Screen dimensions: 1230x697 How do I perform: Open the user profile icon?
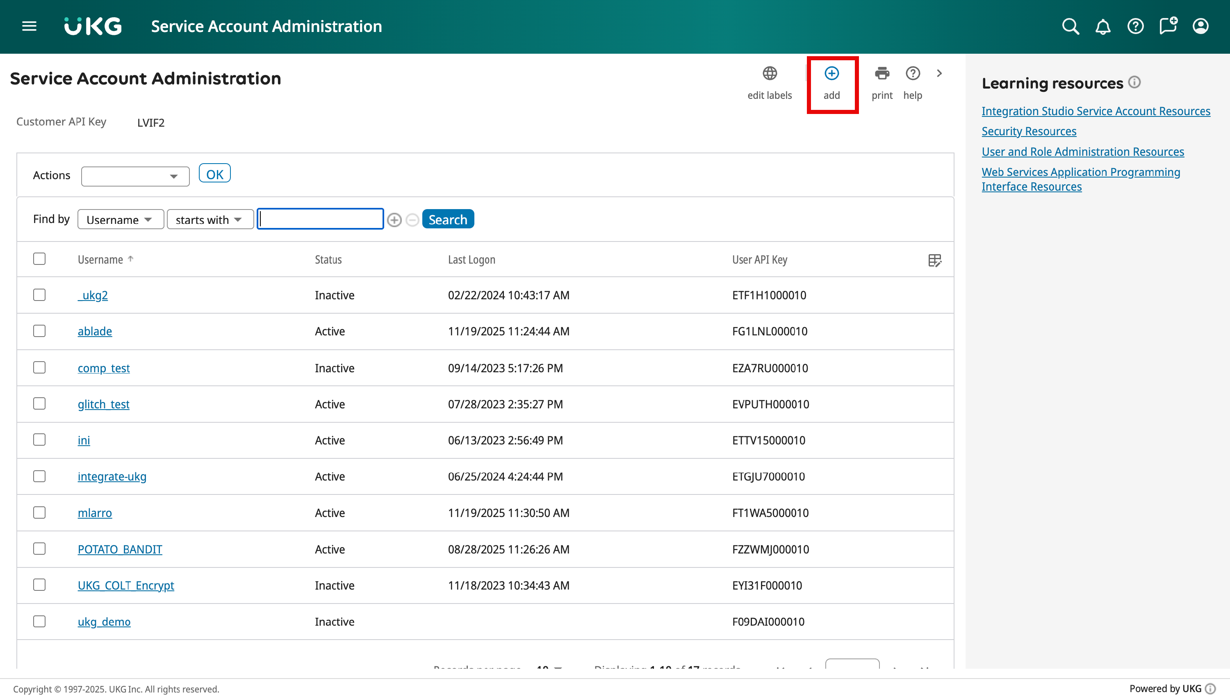(x=1200, y=26)
